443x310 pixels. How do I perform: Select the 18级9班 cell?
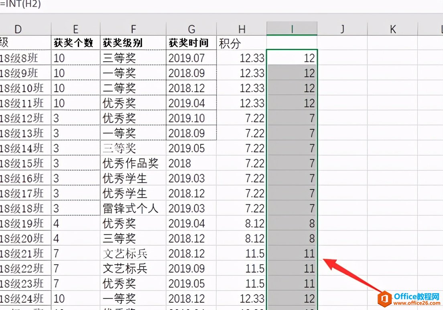click(25, 73)
